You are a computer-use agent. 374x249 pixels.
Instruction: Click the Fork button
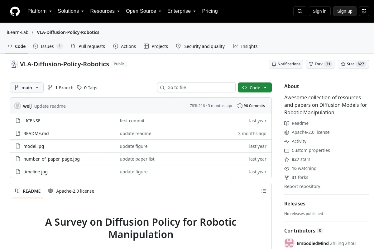(x=320, y=64)
